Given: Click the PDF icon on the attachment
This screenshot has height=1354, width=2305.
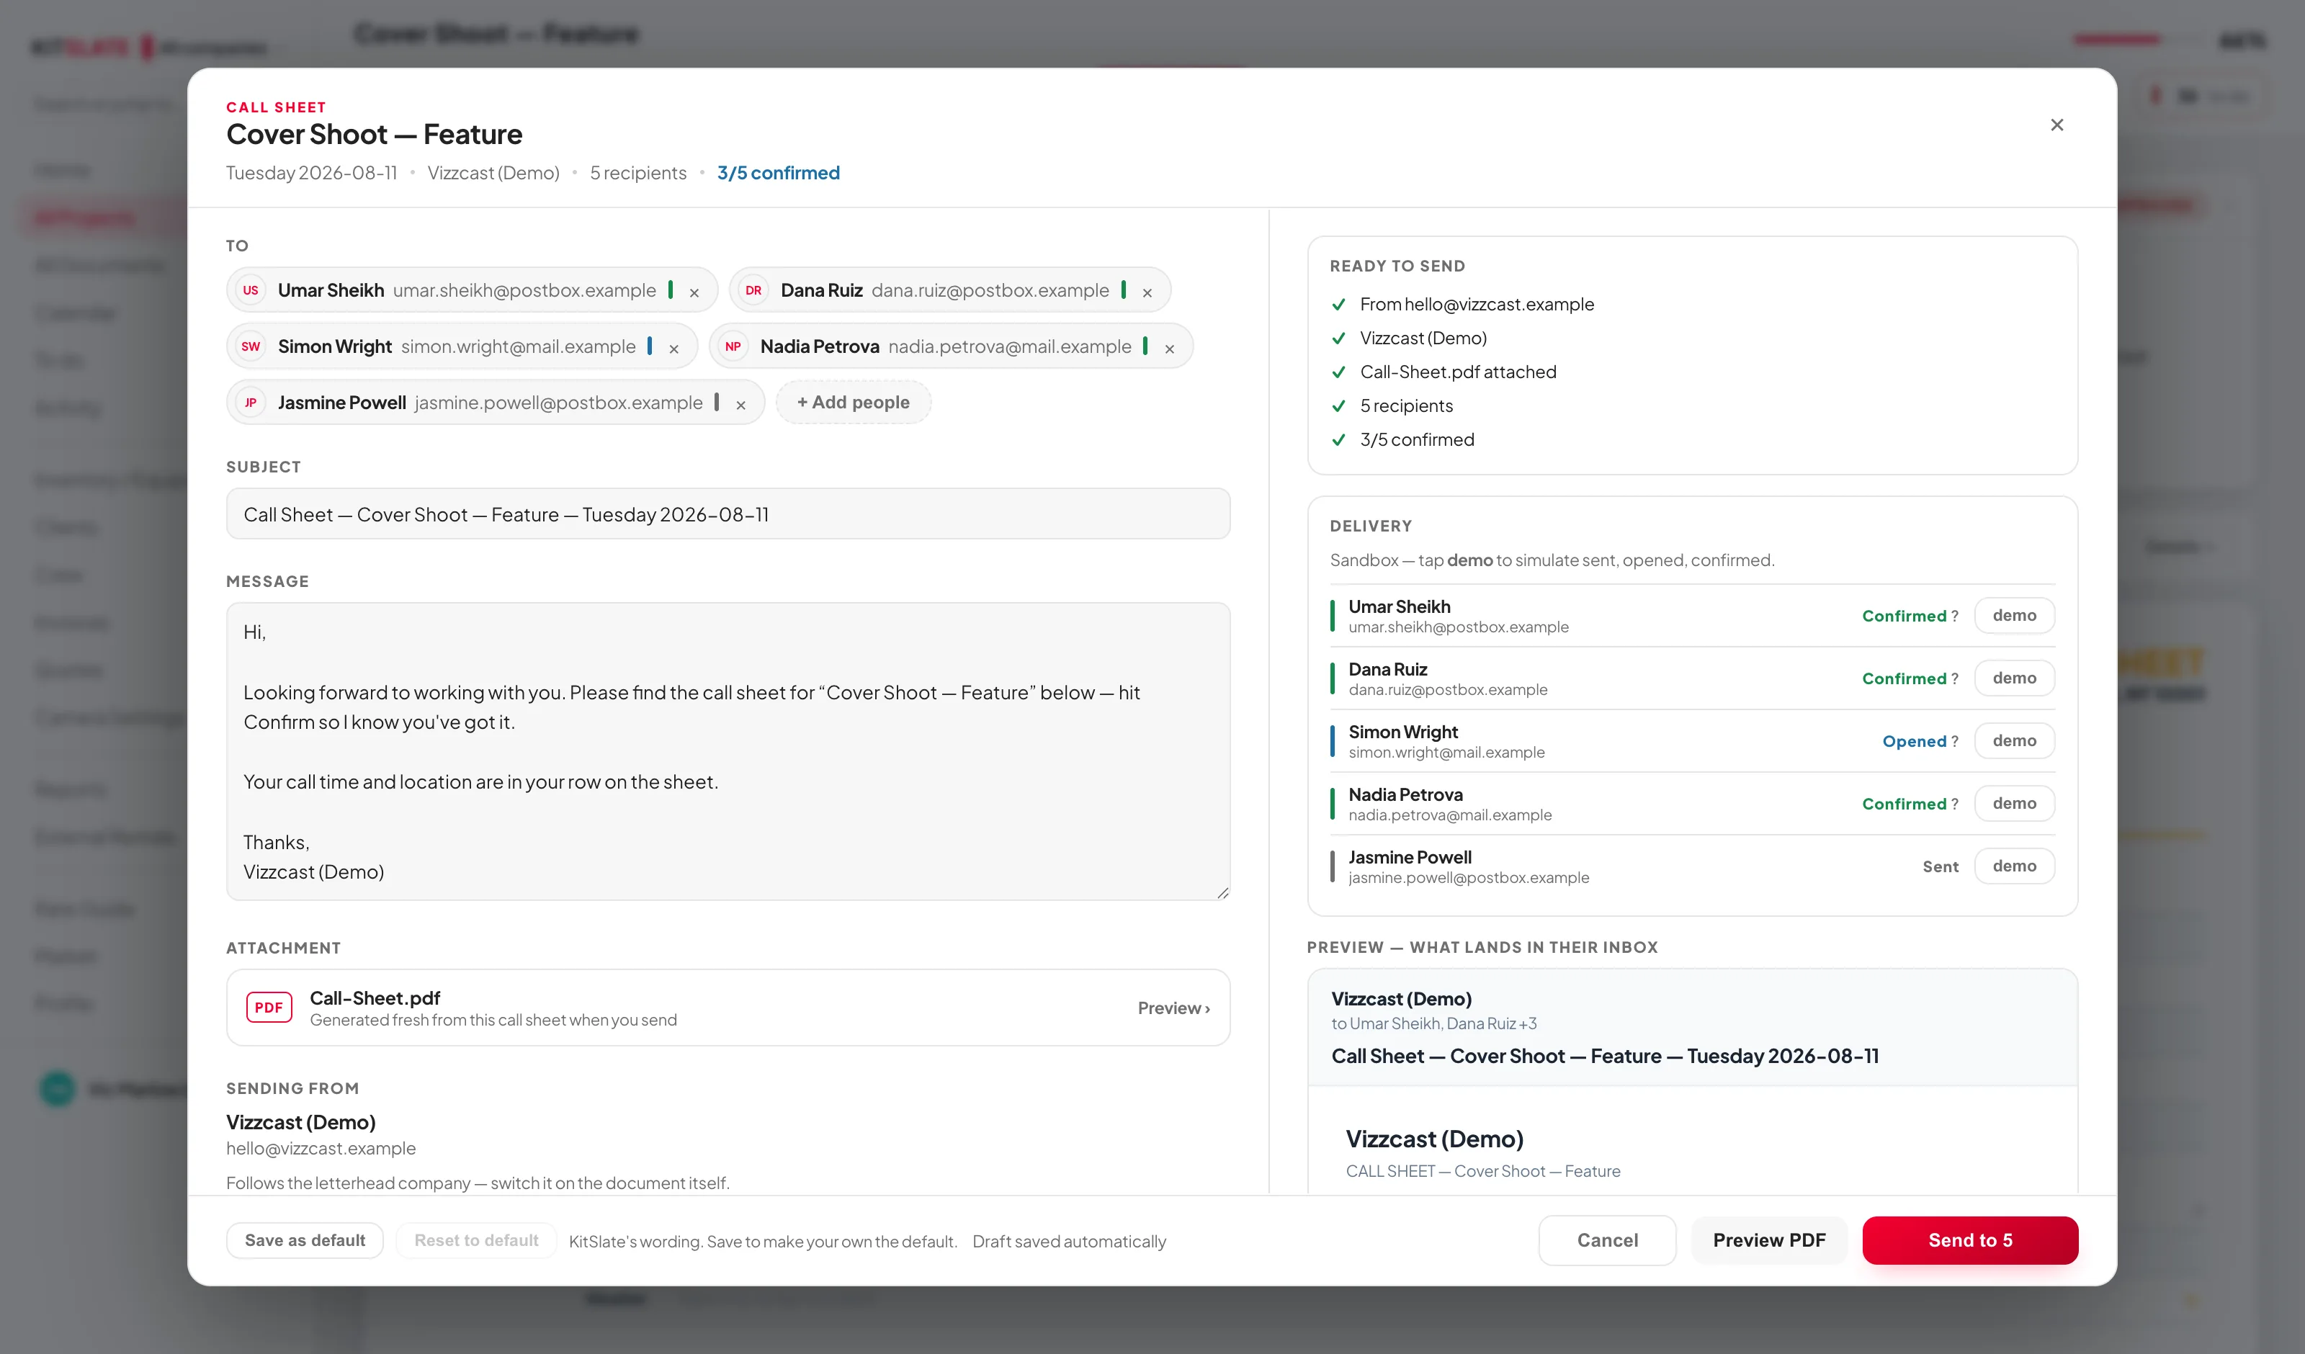Looking at the screenshot, I should point(269,1008).
